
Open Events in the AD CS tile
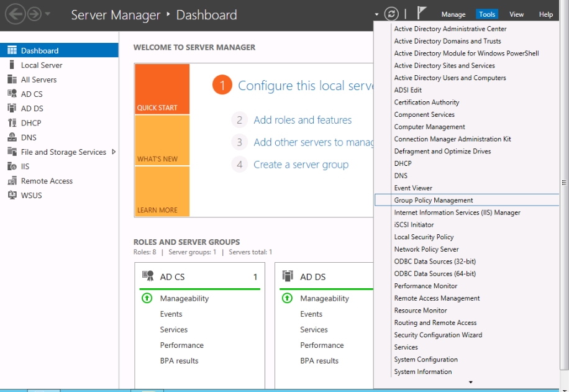click(171, 314)
